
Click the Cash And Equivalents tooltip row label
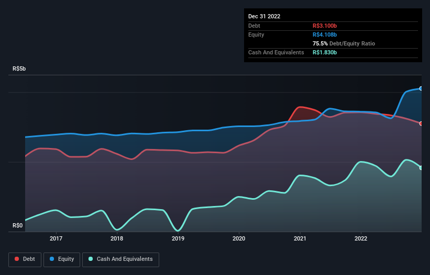[x=276, y=52]
